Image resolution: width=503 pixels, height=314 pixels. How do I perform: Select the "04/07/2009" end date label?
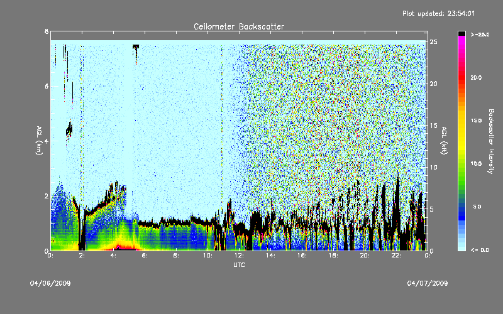[428, 283]
